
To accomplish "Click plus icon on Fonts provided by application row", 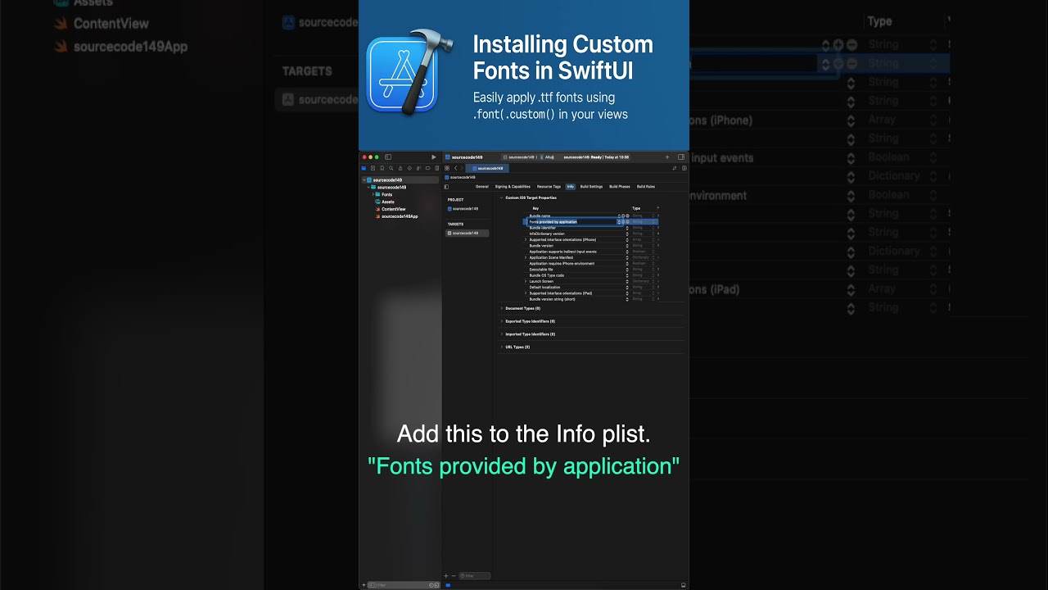I will coord(623,221).
